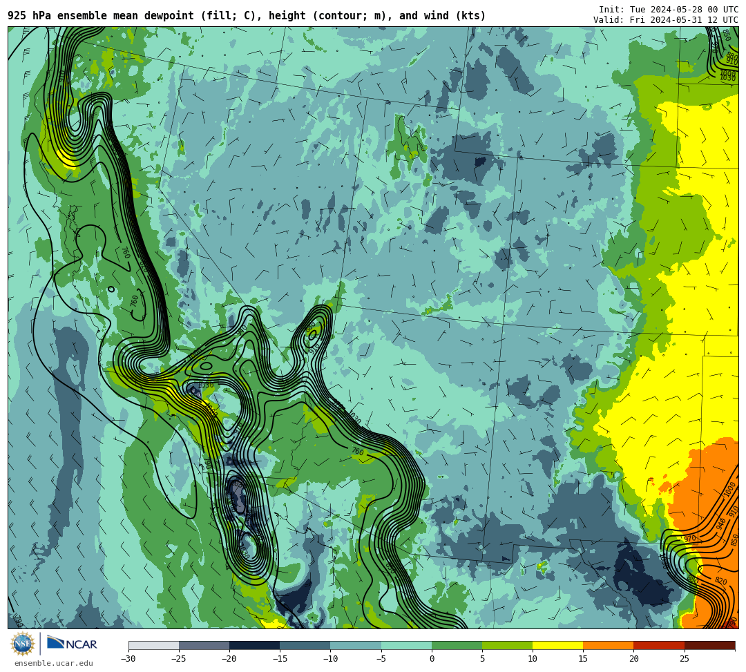Image resolution: width=746 pixels, height=672 pixels.
Task: Click the NSF logo
Action: pyautogui.click(x=22, y=644)
